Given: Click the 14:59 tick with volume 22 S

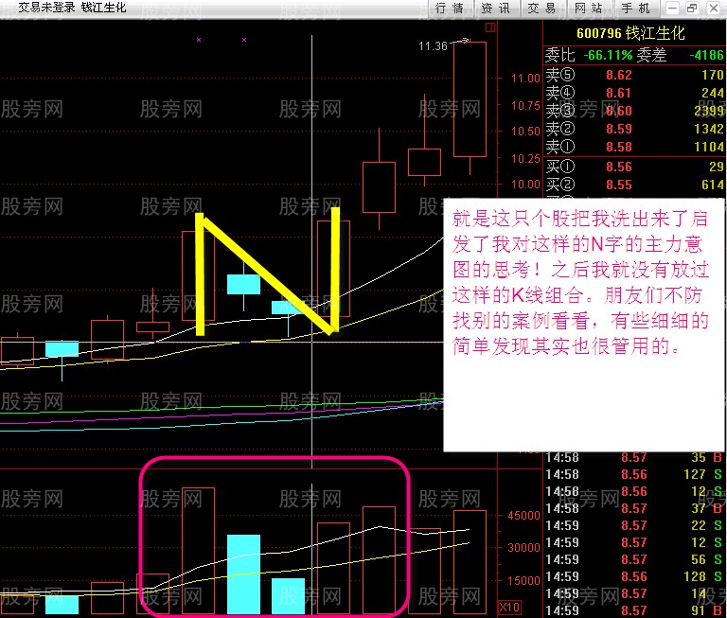Looking at the screenshot, I should 634,525.
